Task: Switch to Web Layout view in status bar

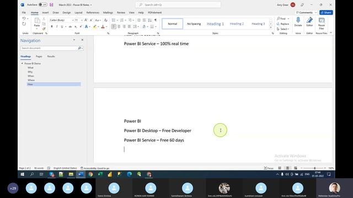Action: pyautogui.click(x=296, y=168)
